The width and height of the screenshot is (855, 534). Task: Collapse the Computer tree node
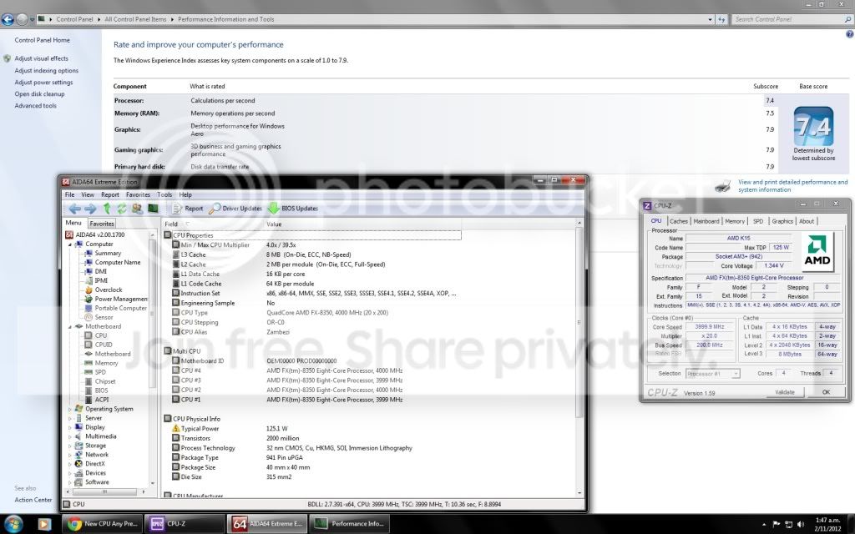[x=70, y=244]
